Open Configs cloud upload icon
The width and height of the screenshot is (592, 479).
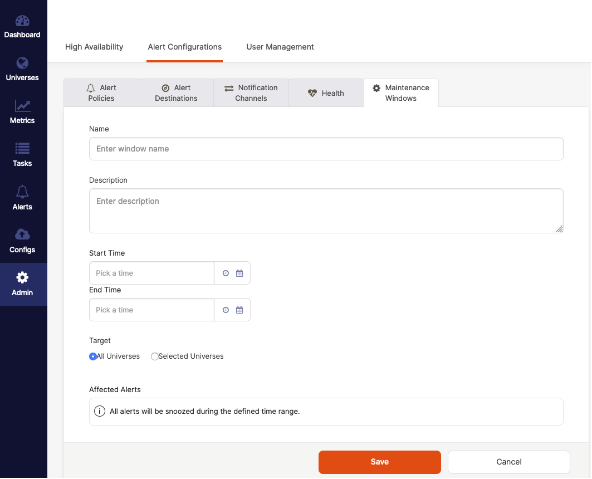point(22,234)
